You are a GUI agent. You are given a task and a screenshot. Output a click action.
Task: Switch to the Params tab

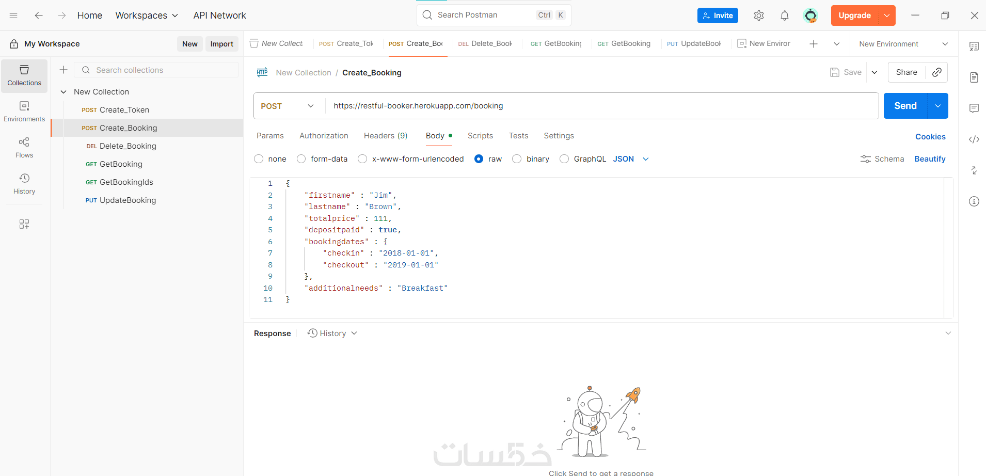[x=270, y=136]
